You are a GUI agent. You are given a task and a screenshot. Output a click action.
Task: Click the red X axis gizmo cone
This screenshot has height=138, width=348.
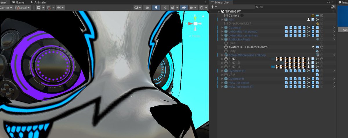point(190,24)
